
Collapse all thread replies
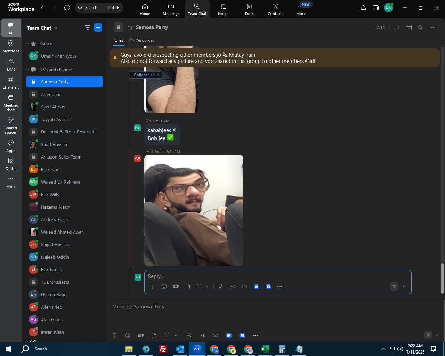(146, 75)
